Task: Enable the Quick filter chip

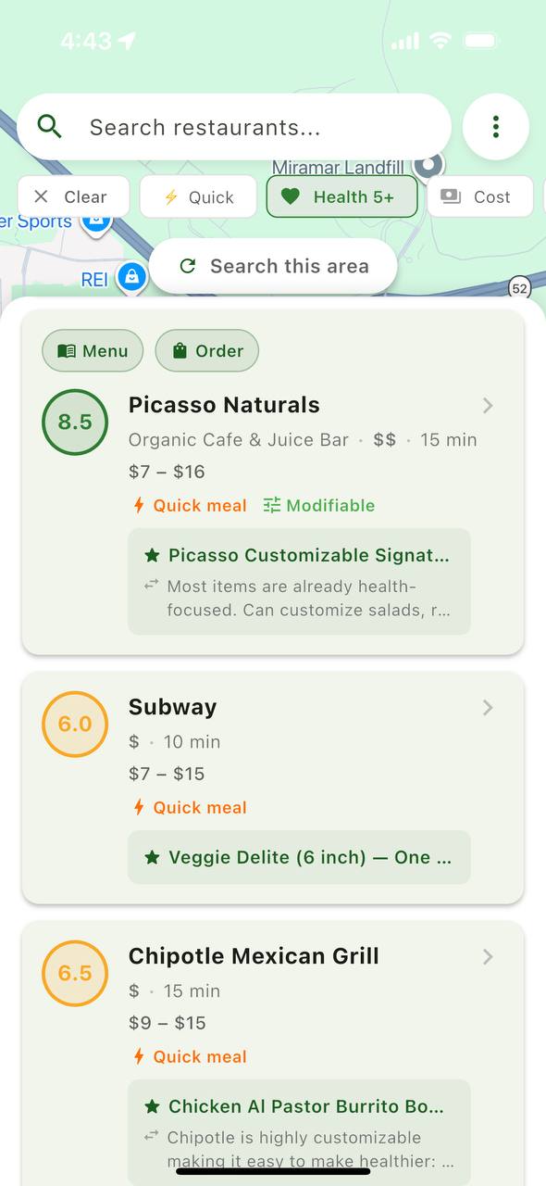Action: coord(198,196)
